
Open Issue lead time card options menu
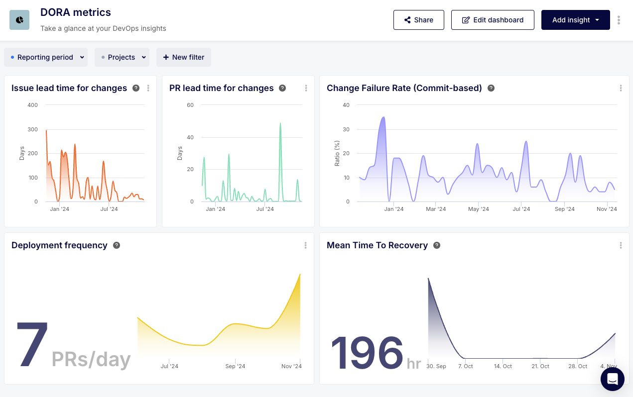coord(148,88)
